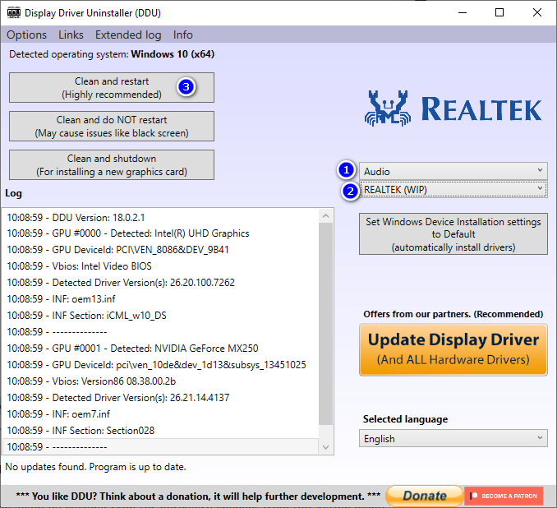Select log line INF: oem13.inf
This screenshot has width=557, height=508.
(160, 299)
